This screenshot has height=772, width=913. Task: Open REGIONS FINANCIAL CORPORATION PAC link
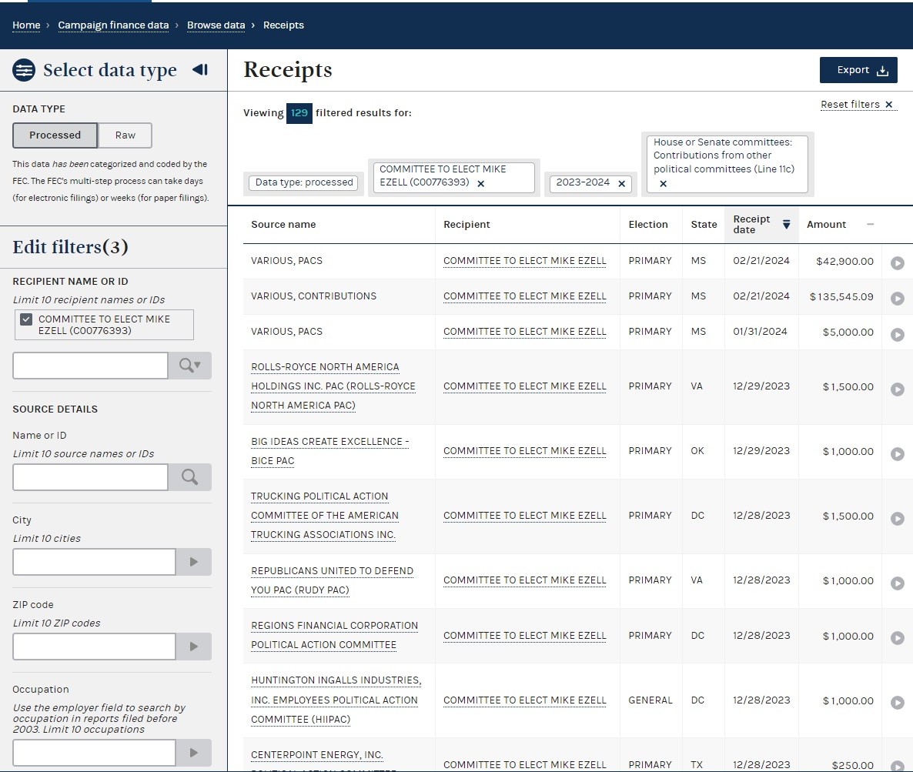[x=334, y=635]
